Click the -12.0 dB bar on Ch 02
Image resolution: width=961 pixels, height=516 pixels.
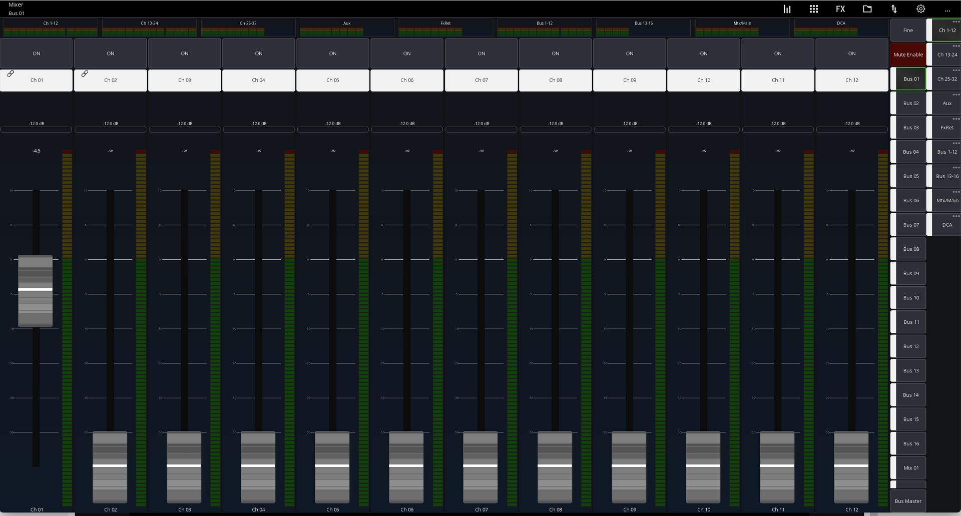pos(111,130)
